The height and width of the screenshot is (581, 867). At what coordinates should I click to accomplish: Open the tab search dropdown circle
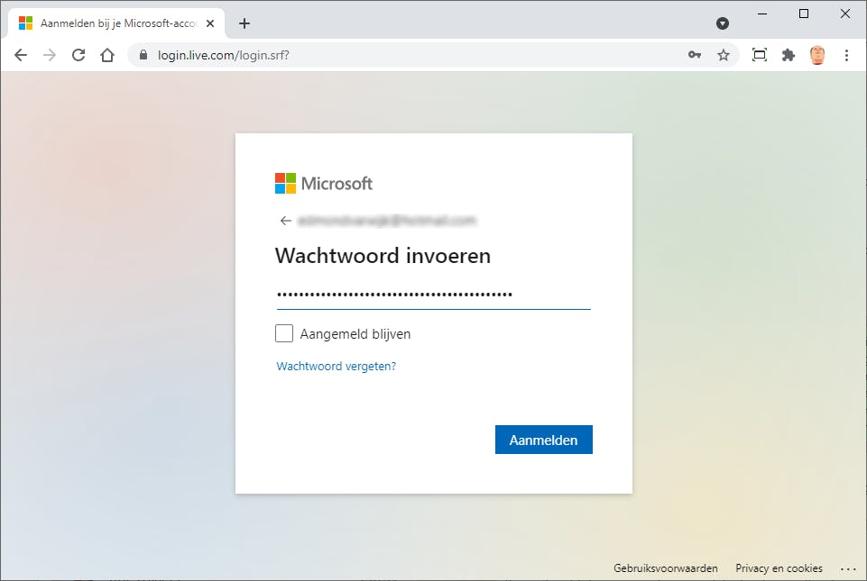click(722, 23)
